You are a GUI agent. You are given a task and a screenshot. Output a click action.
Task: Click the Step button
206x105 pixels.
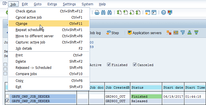tap(113, 33)
